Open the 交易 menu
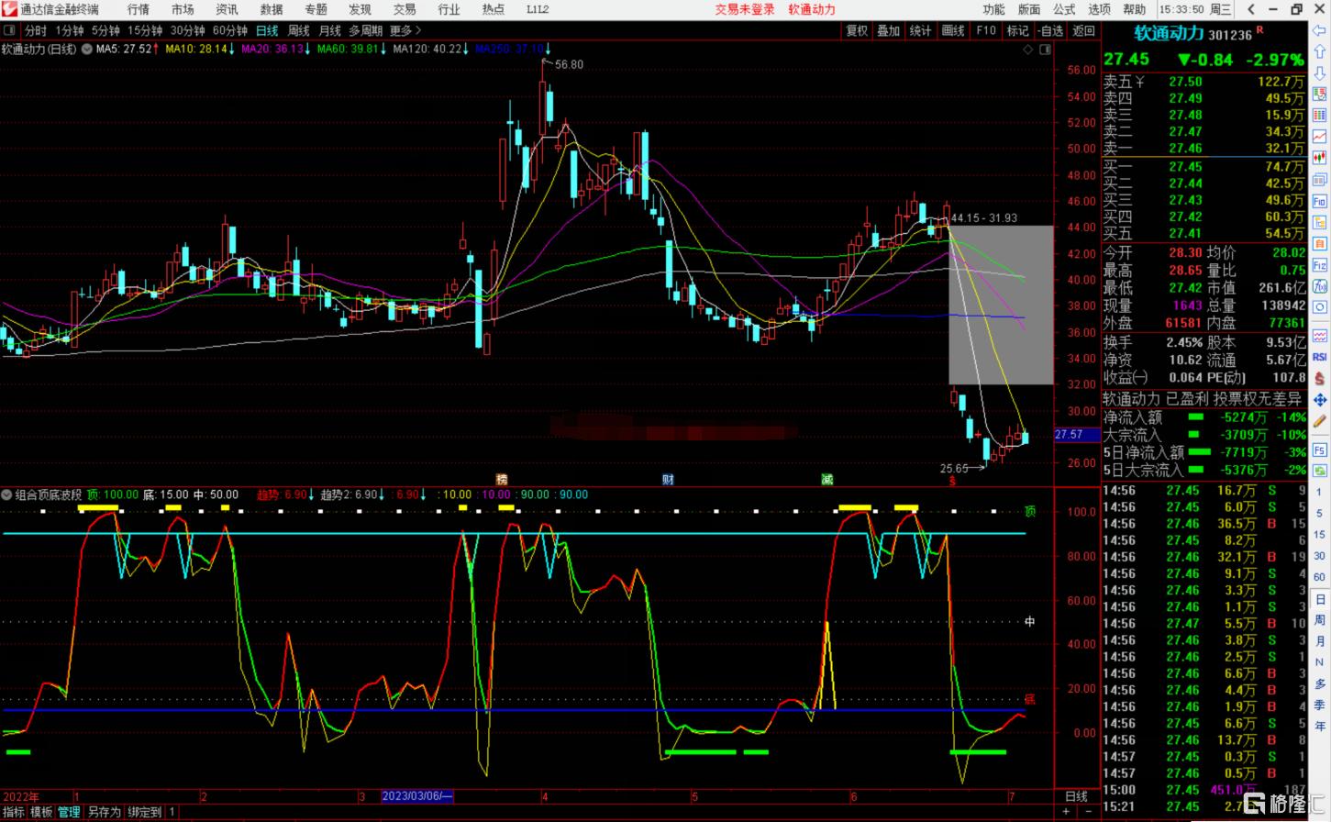Image resolution: width=1331 pixels, height=822 pixels. [405, 9]
